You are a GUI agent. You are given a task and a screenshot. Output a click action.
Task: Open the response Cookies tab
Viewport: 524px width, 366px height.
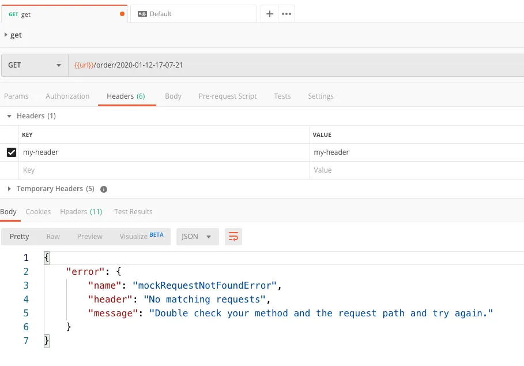click(x=38, y=211)
